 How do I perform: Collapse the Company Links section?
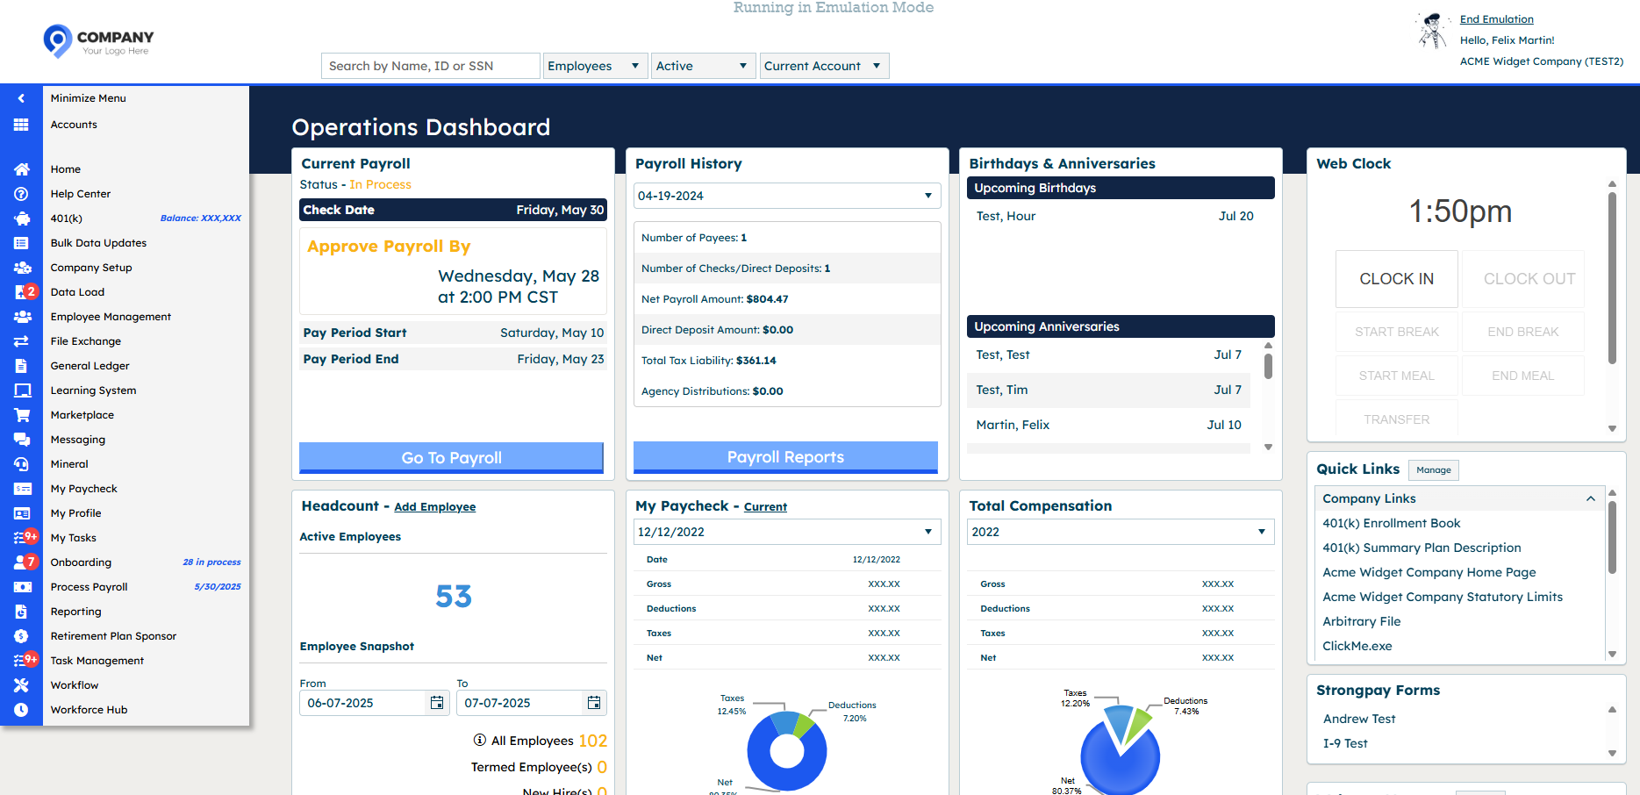coord(1591,498)
